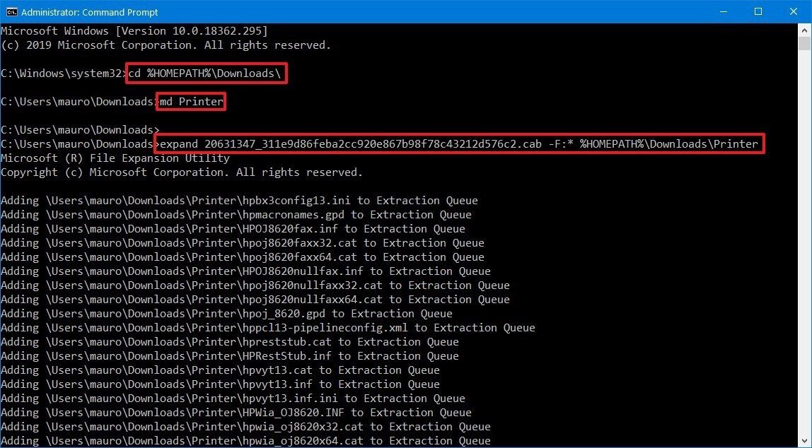Click the hpreststub.cat extraction line
Image resolution: width=812 pixels, height=448 pixels.
(229, 341)
